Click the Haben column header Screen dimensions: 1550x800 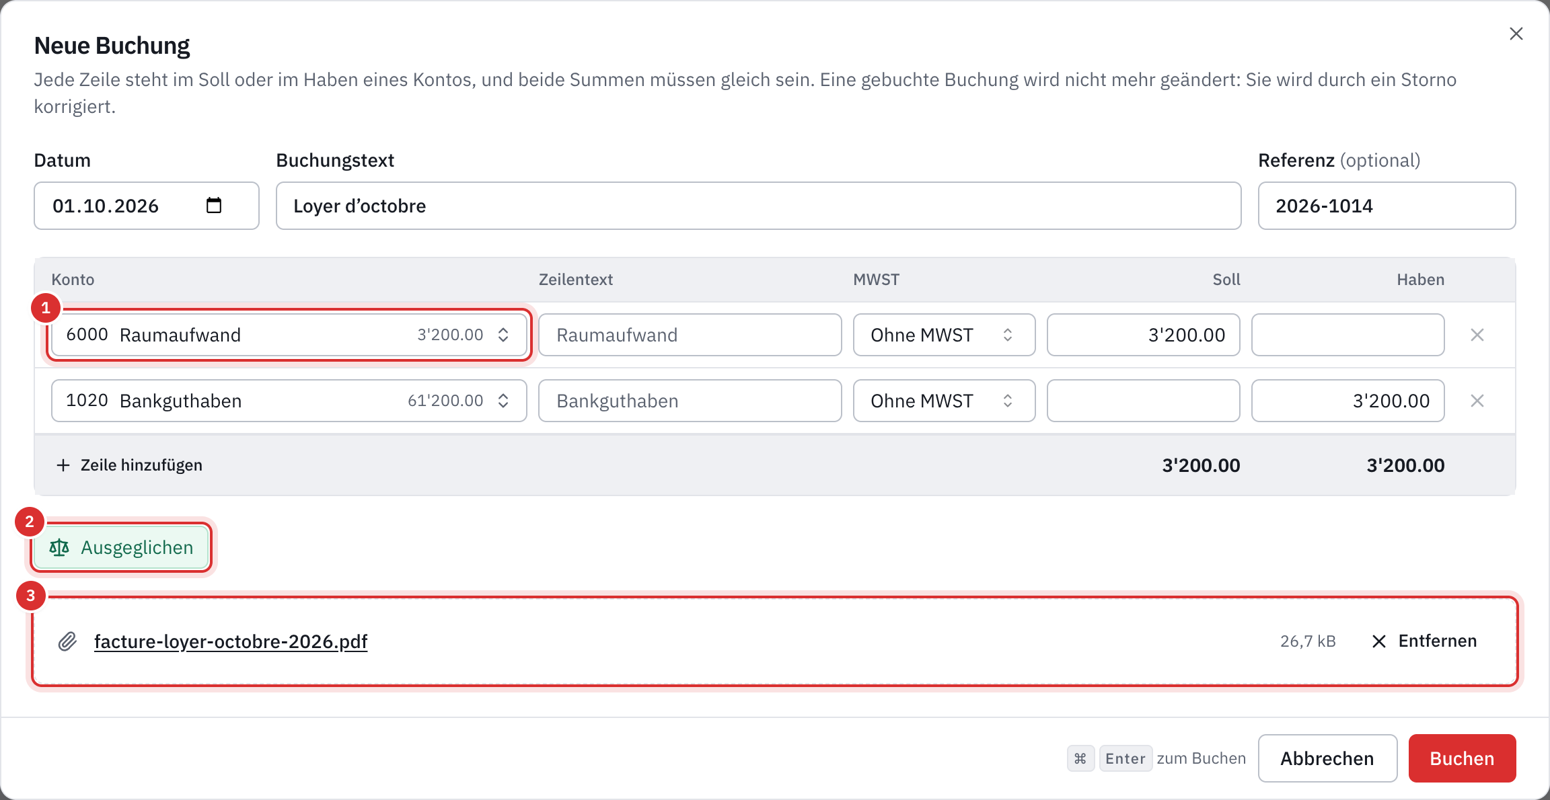(1421, 280)
